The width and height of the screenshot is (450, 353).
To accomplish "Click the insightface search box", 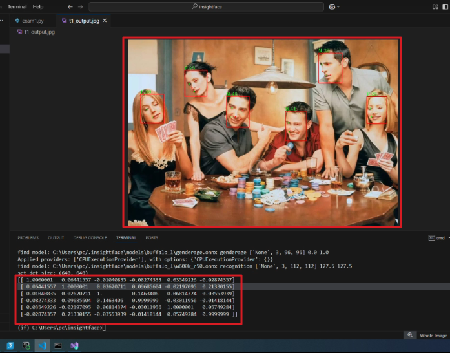I will click(x=206, y=6).
